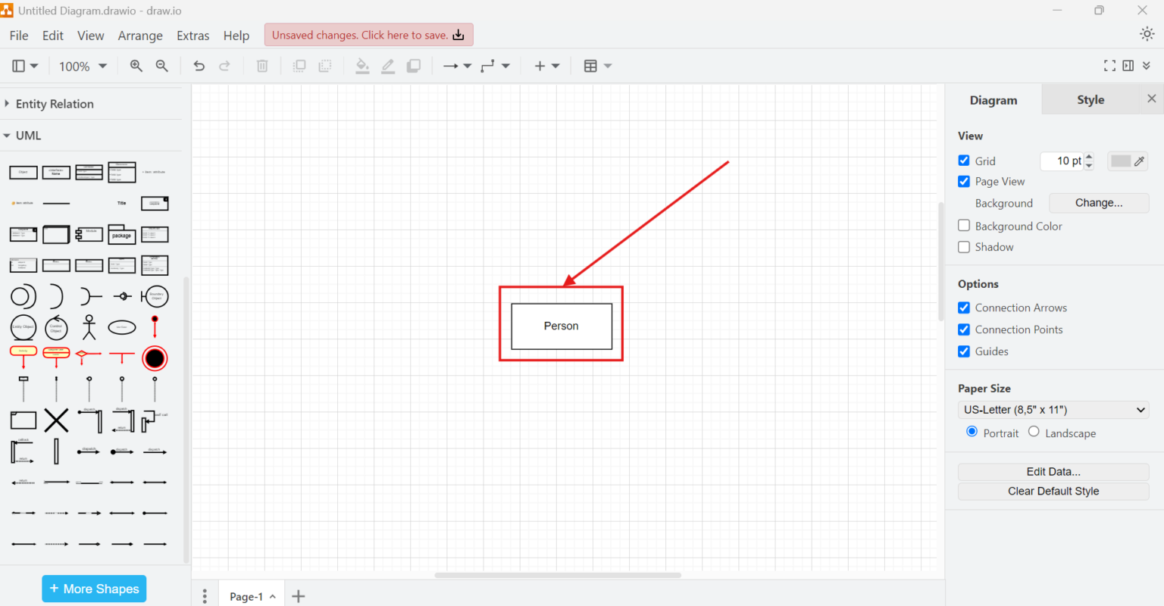Open the zoom level dropdown
This screenshot has width=1164, height=606.
[82, 66]
